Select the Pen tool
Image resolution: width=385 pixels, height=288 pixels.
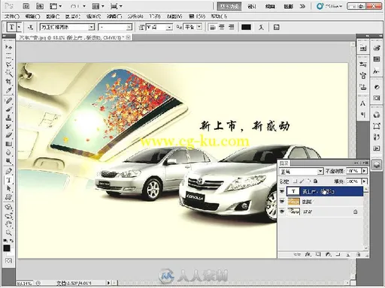[9, 171]
